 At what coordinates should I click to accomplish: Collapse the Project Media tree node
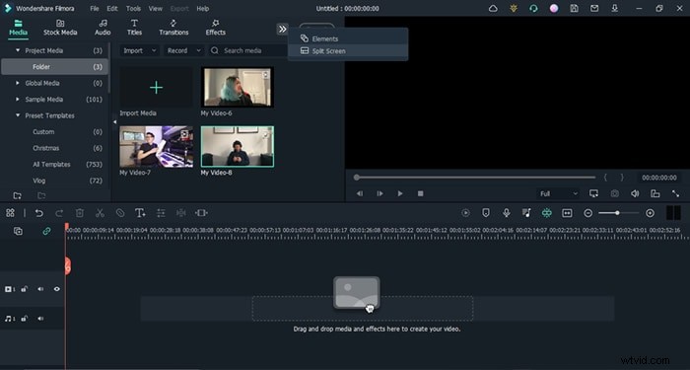pyautogui.click(x=18, y=50)
